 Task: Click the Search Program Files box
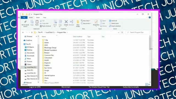137,32
